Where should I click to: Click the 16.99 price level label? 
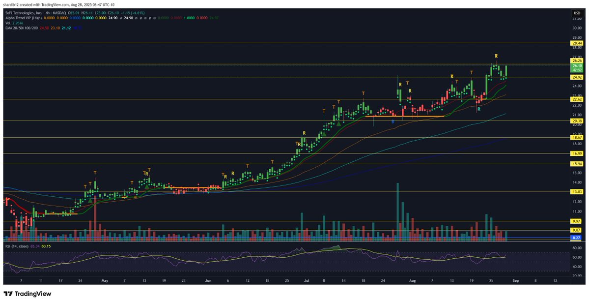pos(577,153)
